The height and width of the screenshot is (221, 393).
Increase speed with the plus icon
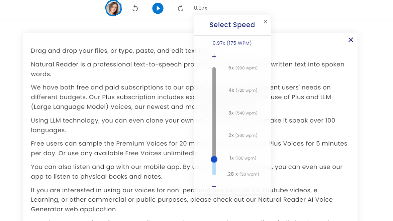[x=214, y=56]
